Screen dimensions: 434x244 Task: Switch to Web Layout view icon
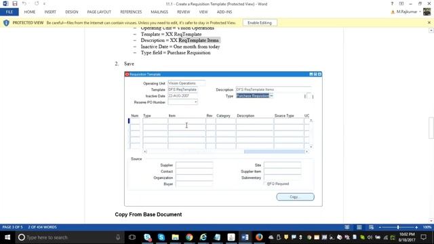371,227
